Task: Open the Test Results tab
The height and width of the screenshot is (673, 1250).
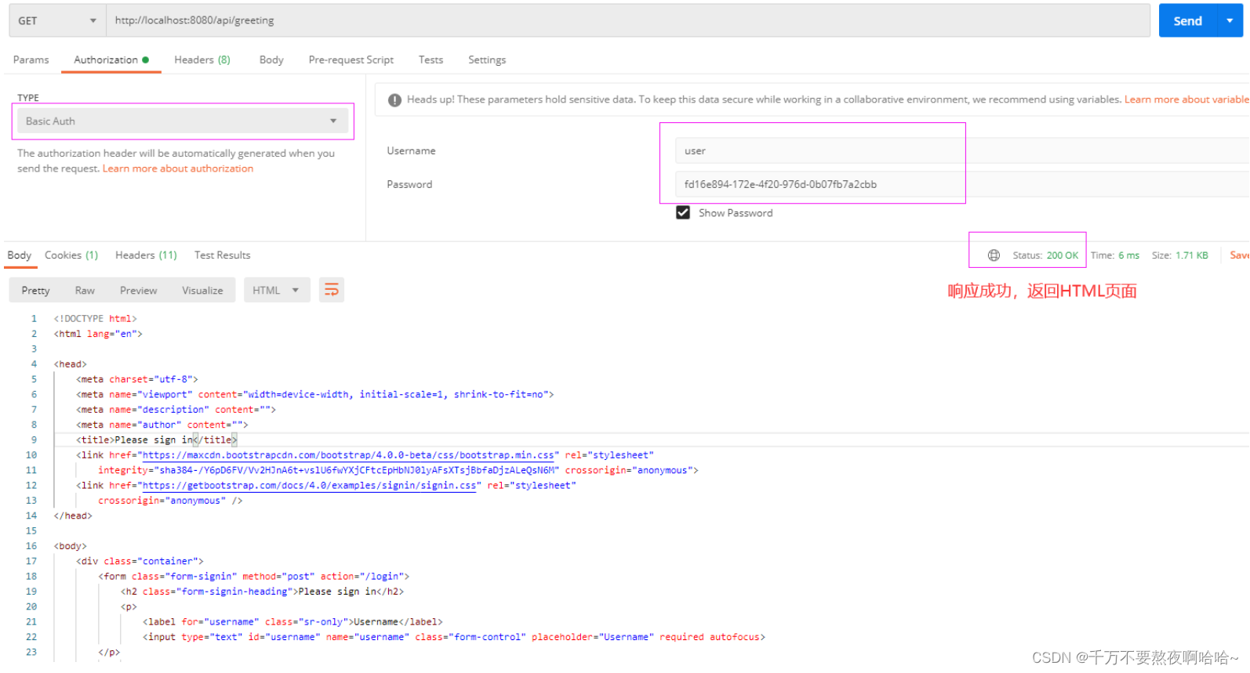Action: (223, 255)
